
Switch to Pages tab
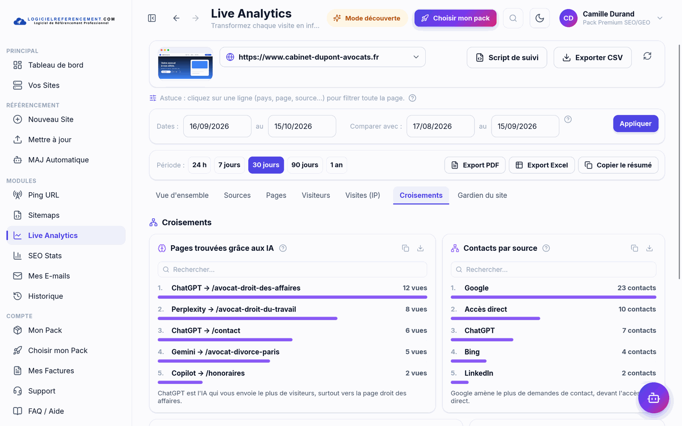click(276, 195)
